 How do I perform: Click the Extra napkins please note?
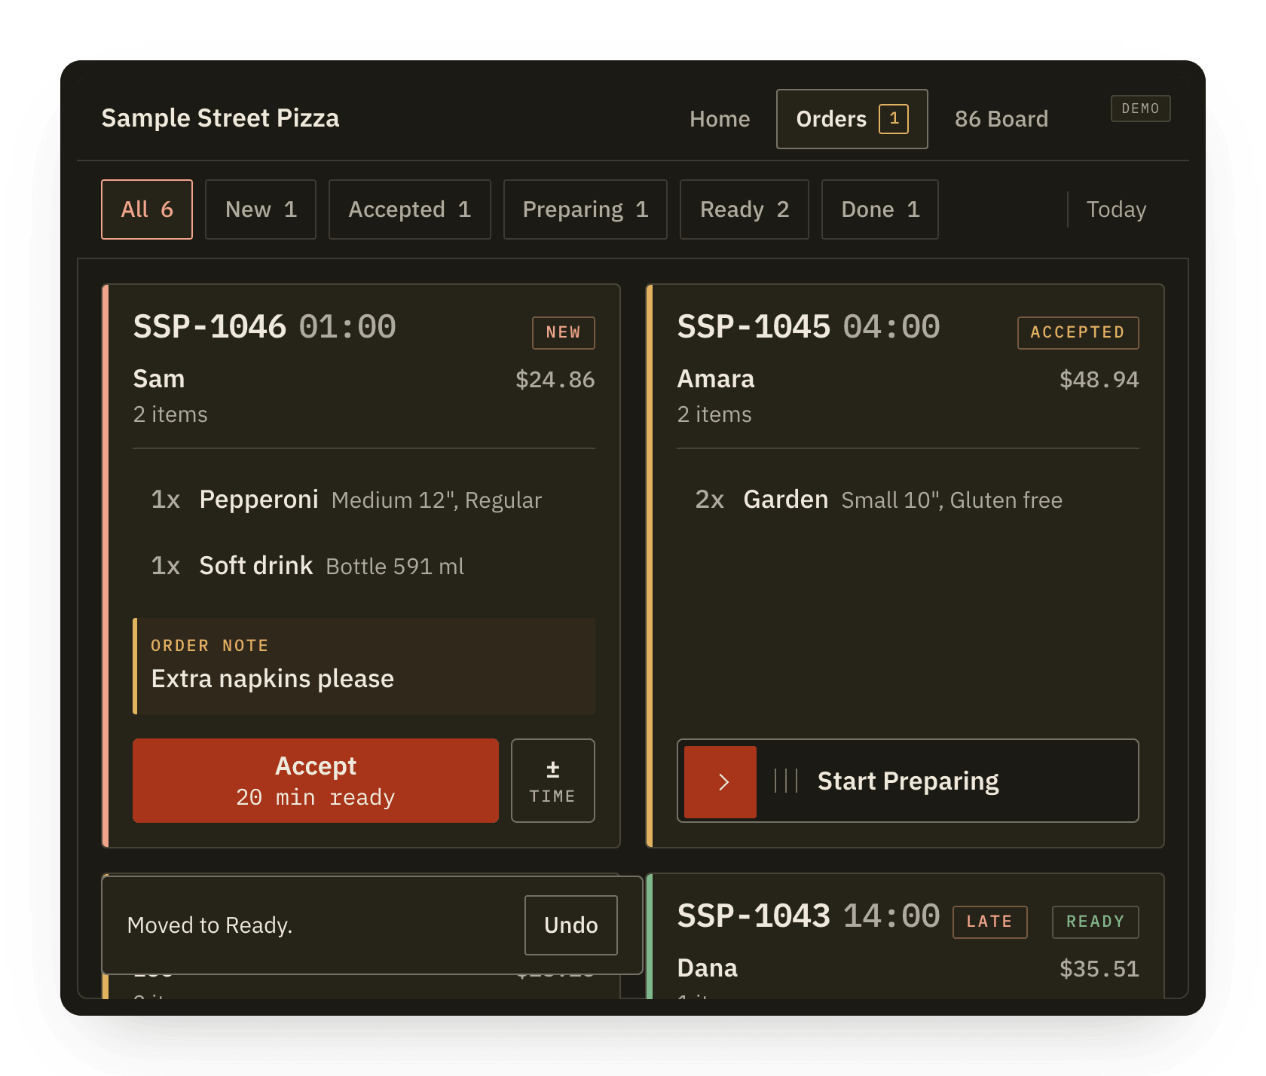point(364,666)
